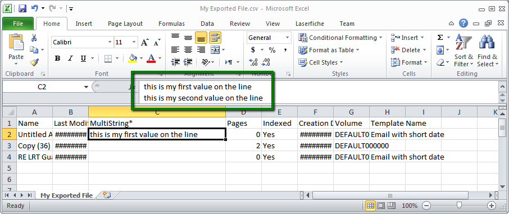Expand Cell Styles gallery
The image size is (509, 214).
pos(321,62)
